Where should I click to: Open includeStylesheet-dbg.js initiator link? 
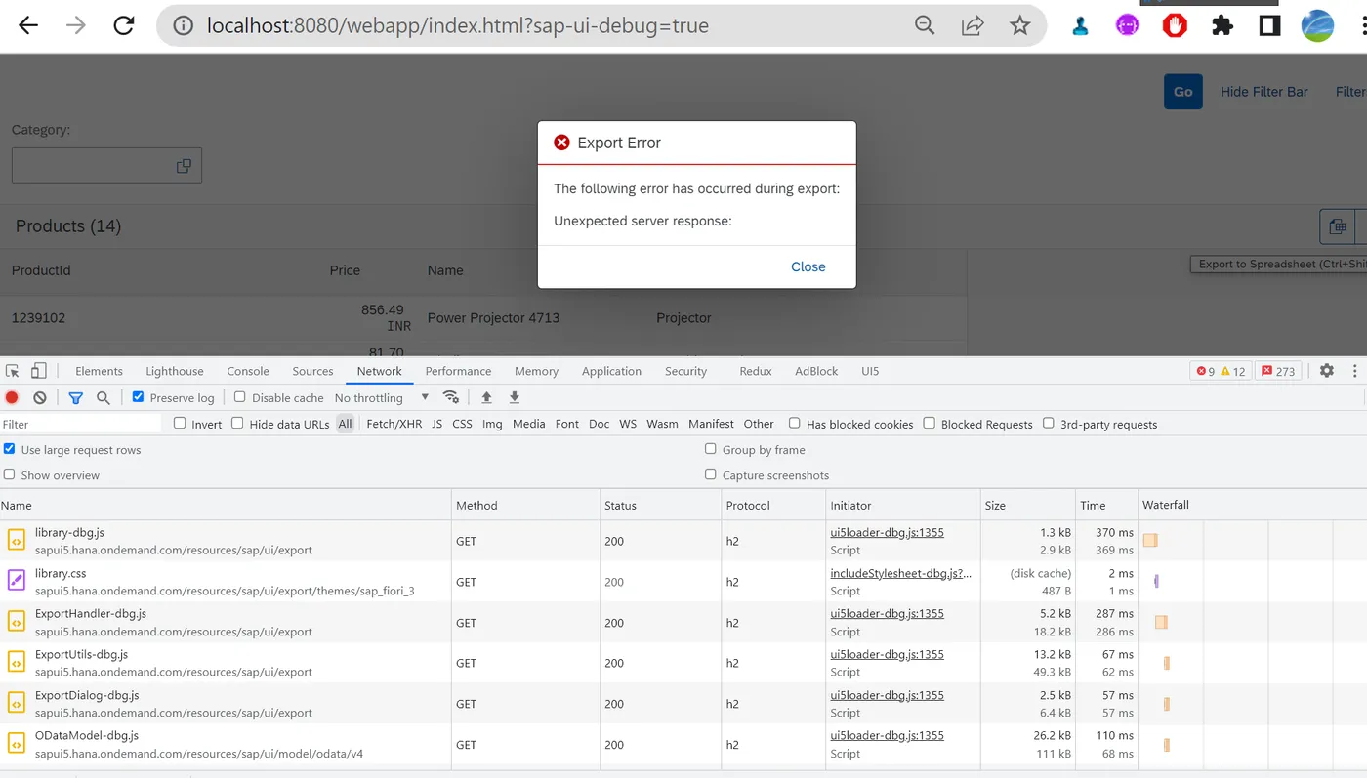pyautogui.click(x=901, y=573)
